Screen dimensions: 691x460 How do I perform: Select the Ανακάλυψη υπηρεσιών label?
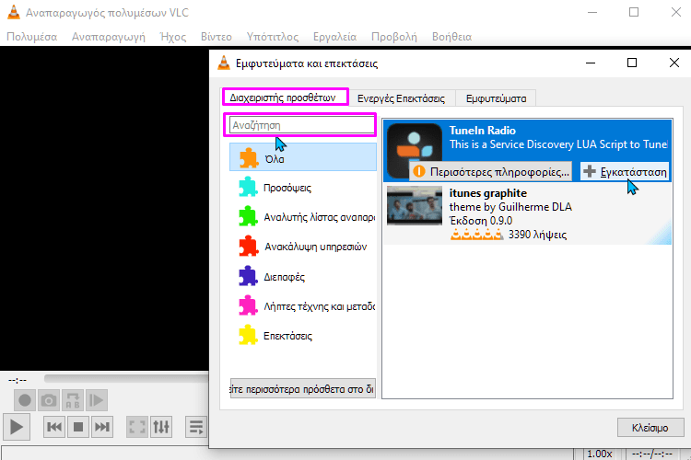click(x=315, y=247)
